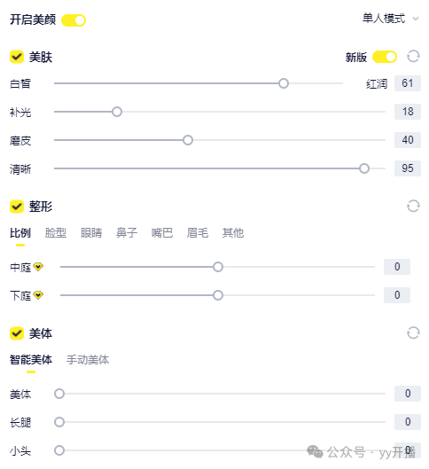Select the 手动美体 tab

coord(88,360)
